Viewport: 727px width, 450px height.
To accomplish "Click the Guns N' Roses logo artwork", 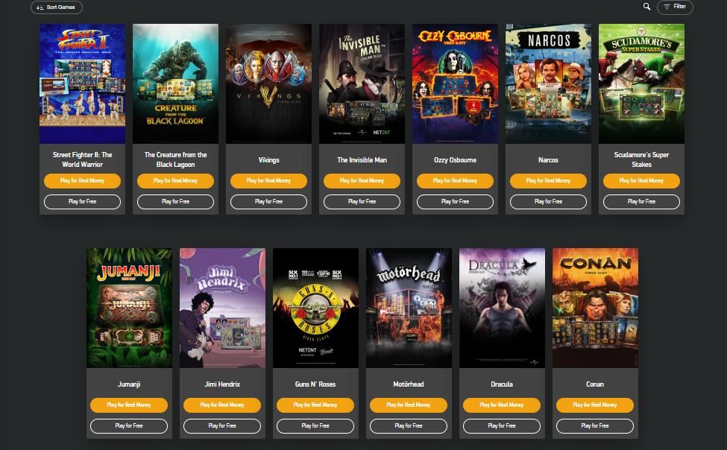I will tap(315, 308).
